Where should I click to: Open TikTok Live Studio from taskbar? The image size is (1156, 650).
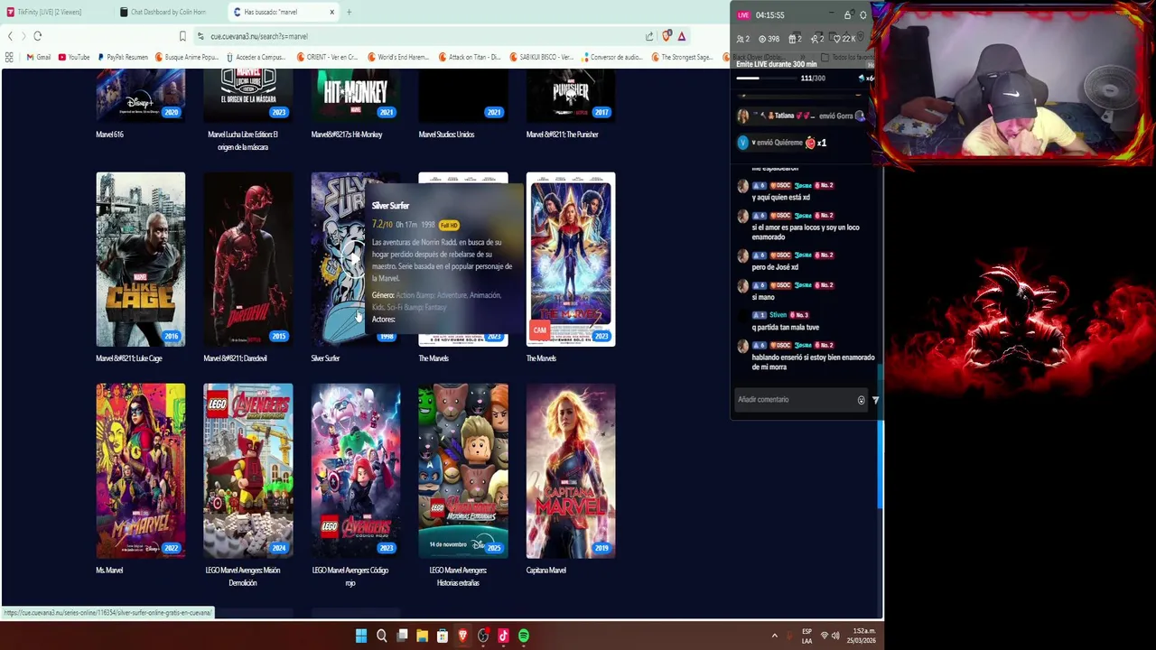tap(503, 636)
